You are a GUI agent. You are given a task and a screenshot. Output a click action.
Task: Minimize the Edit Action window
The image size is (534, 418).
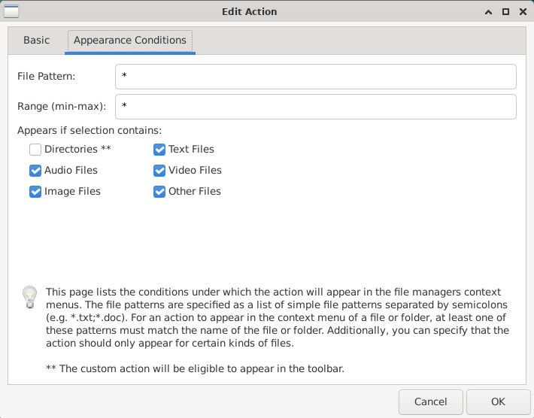point(490,11)
